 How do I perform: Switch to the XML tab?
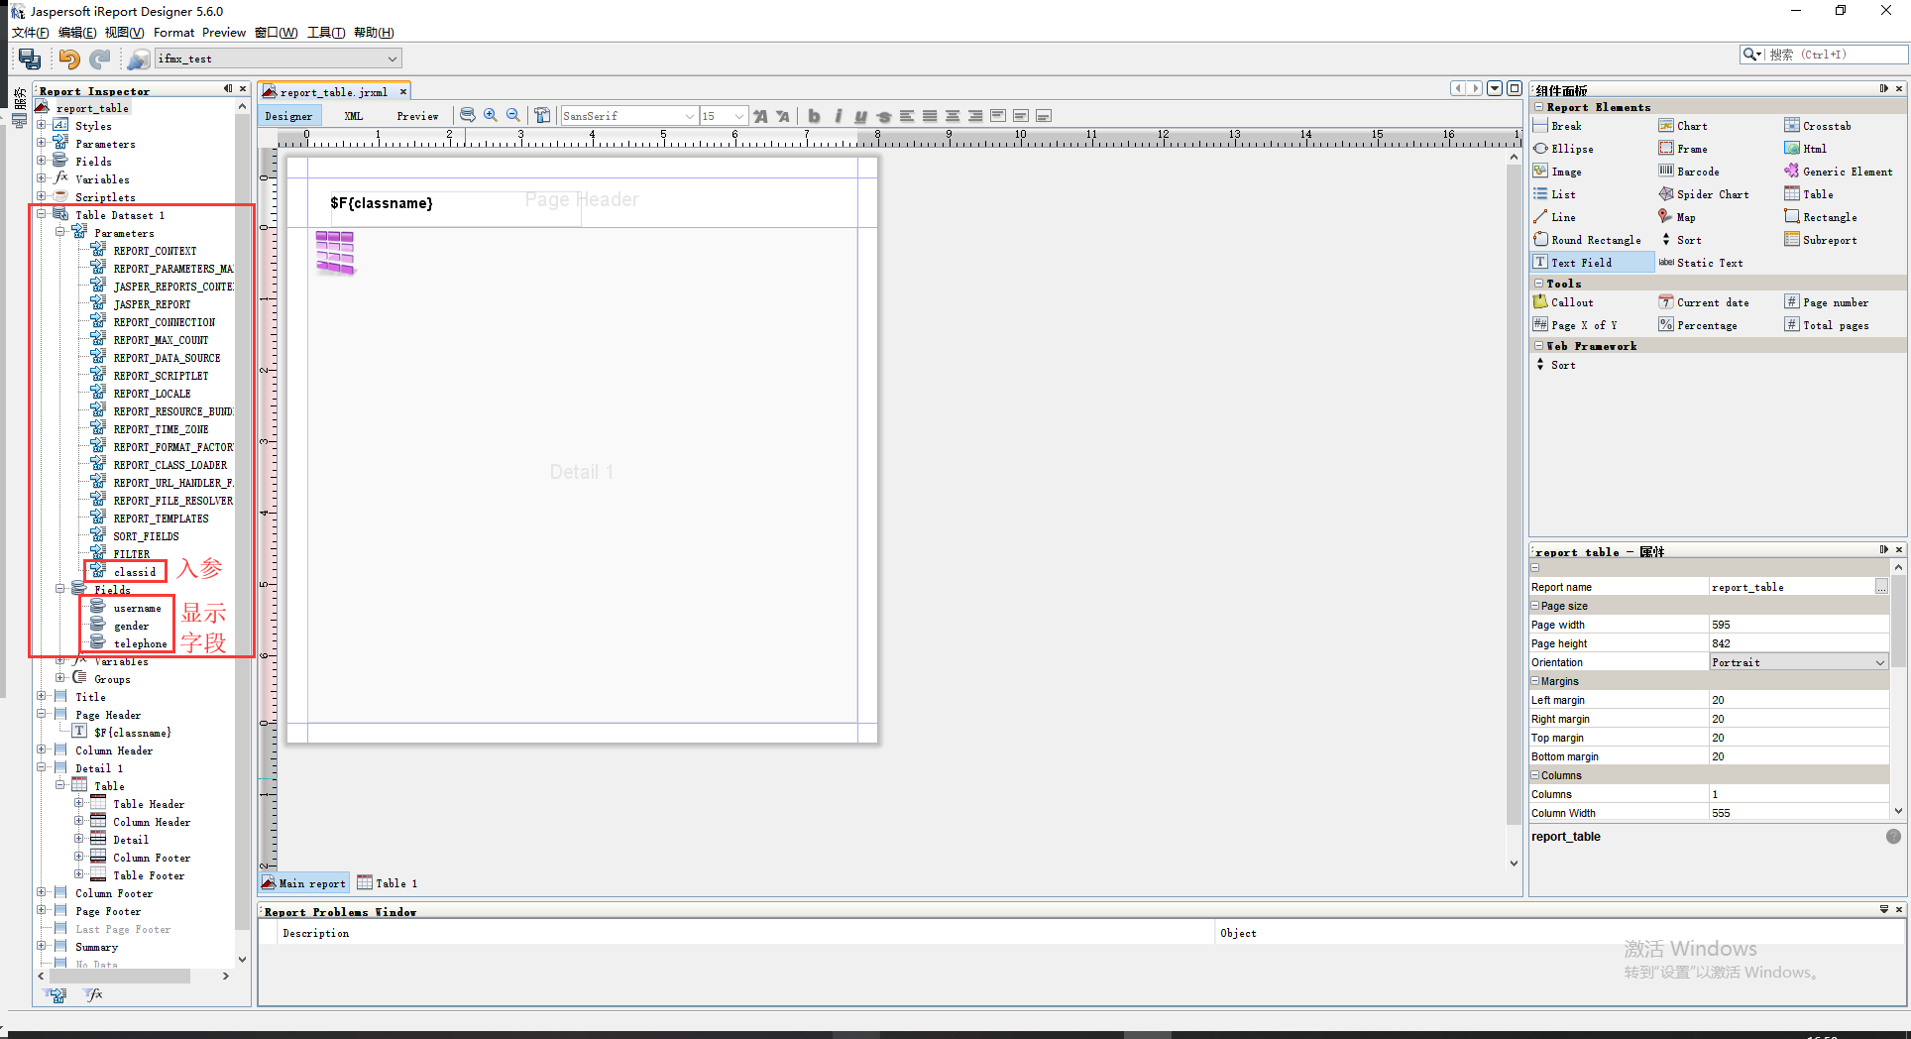click(353, 116)
